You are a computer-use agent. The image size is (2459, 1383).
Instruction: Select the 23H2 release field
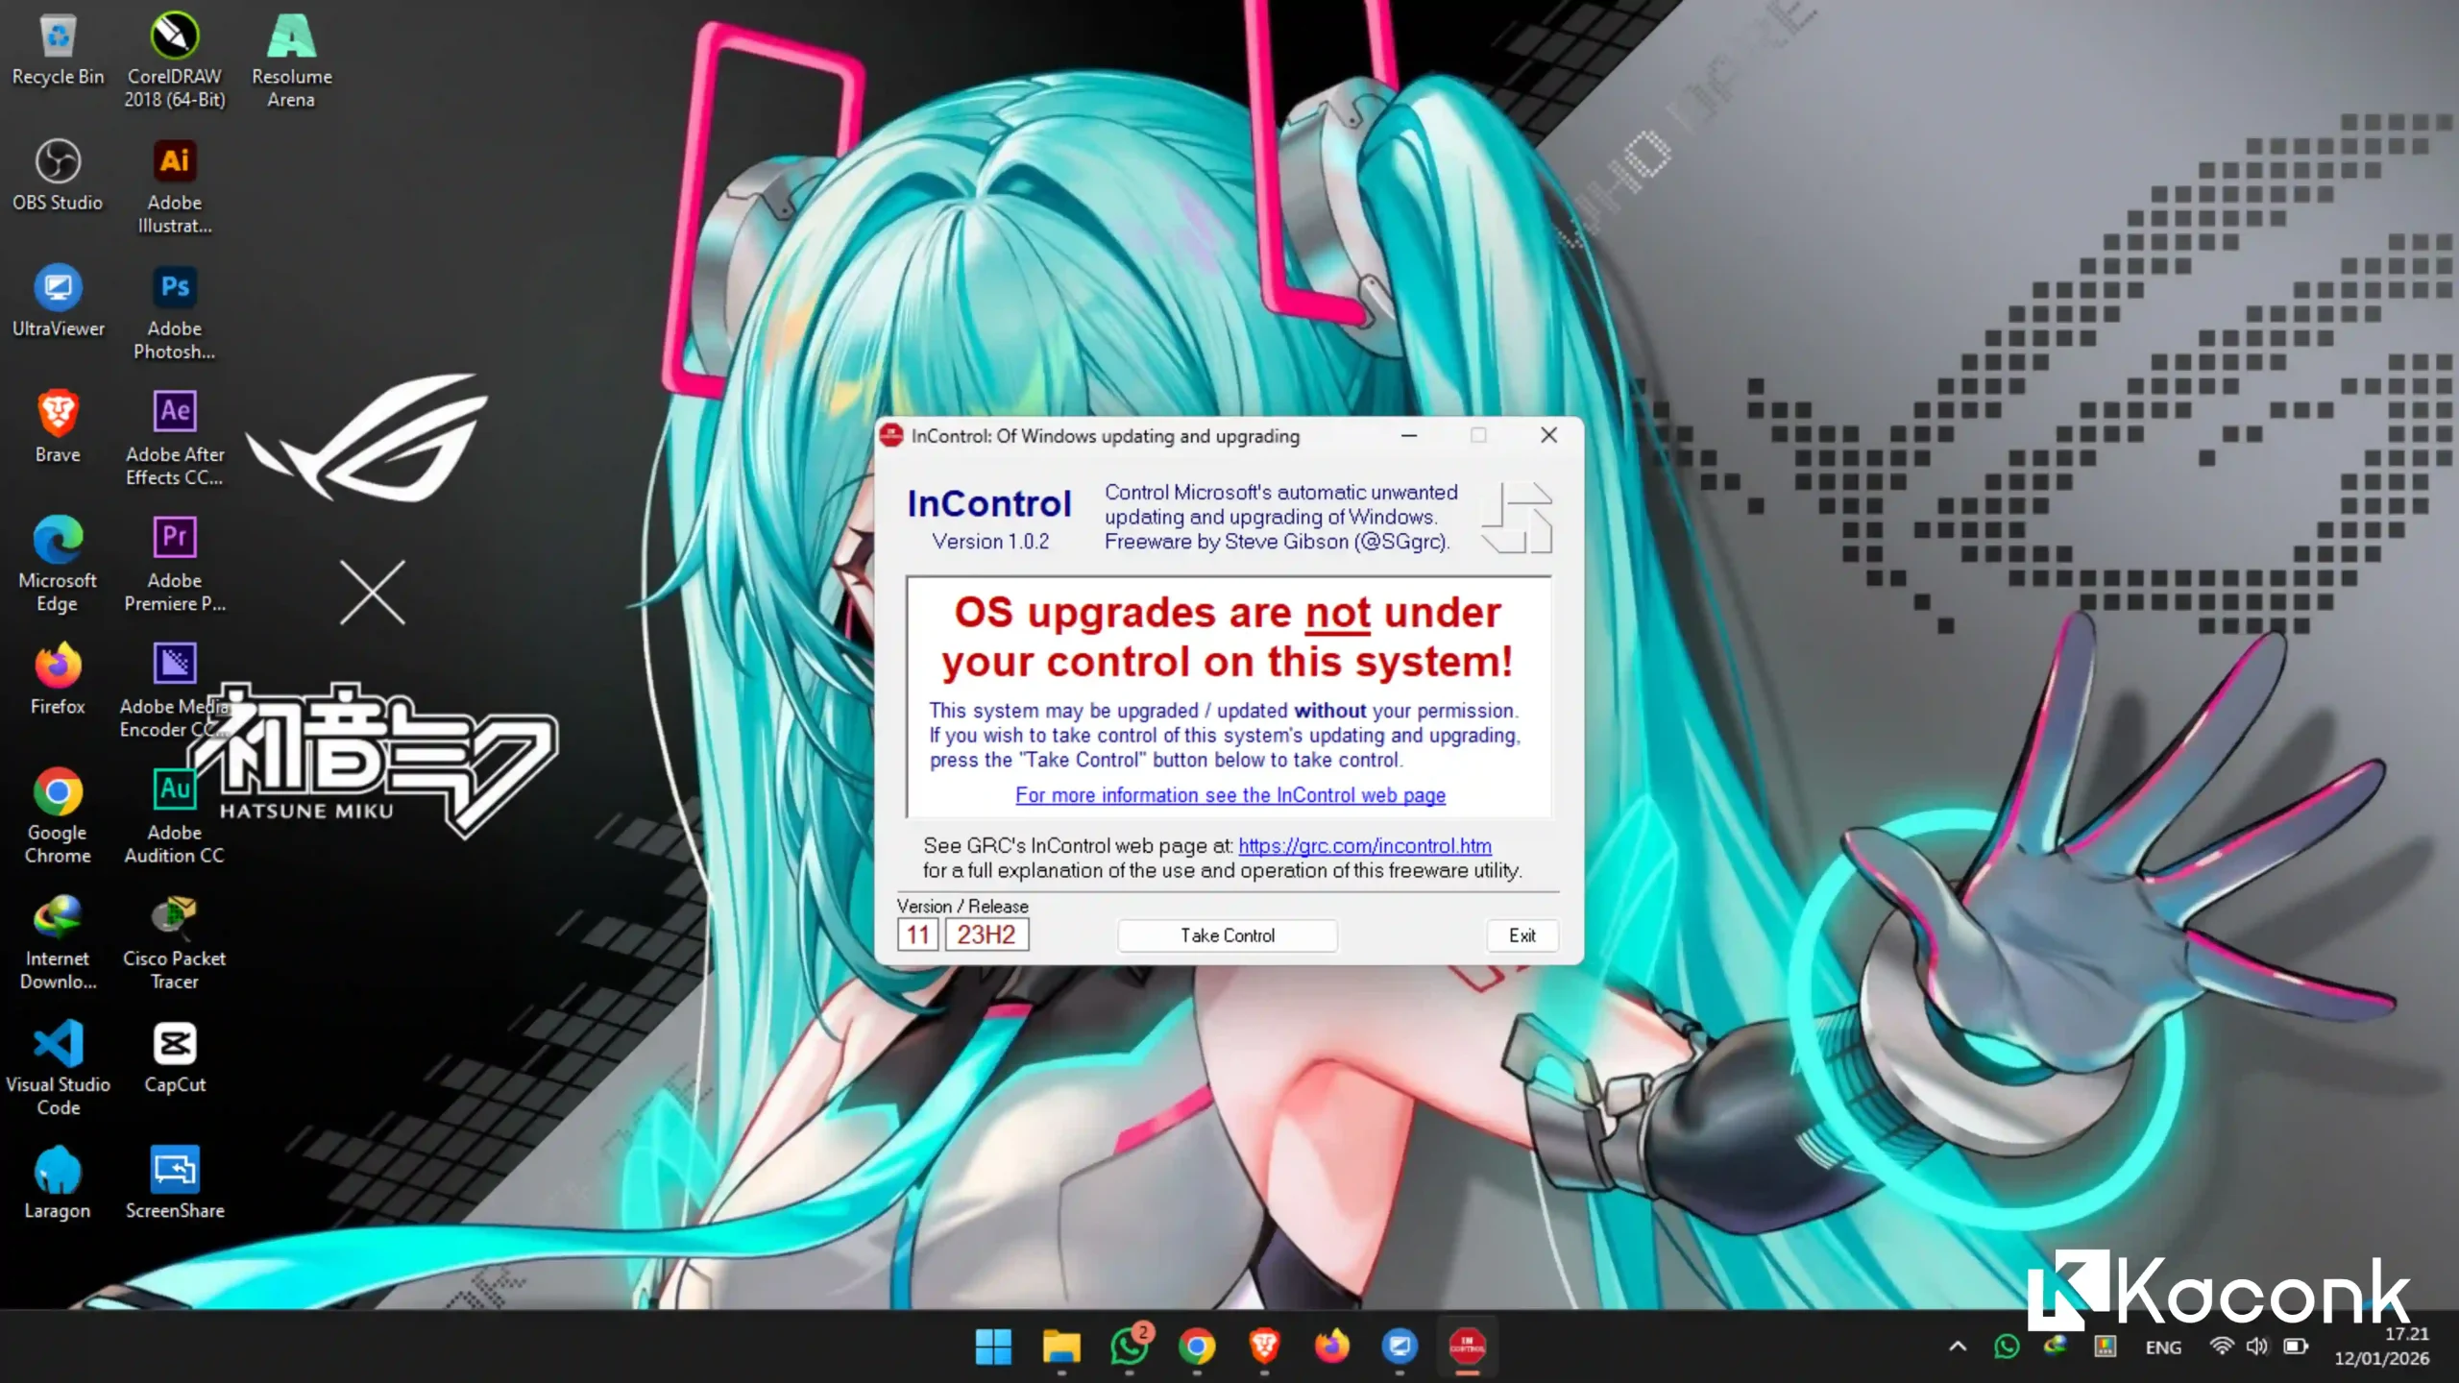pyautogui.click(x=986, y=934)
